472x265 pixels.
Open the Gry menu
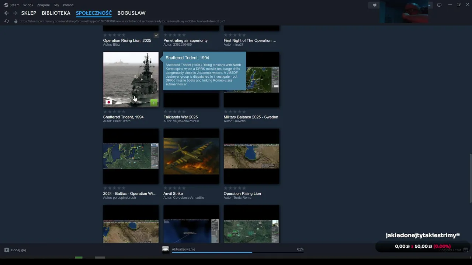[x=56, y=5]
